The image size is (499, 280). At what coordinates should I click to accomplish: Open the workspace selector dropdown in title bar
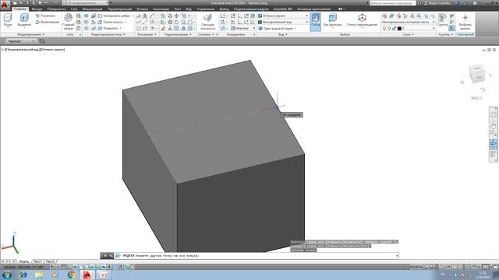tap(85, 3)
